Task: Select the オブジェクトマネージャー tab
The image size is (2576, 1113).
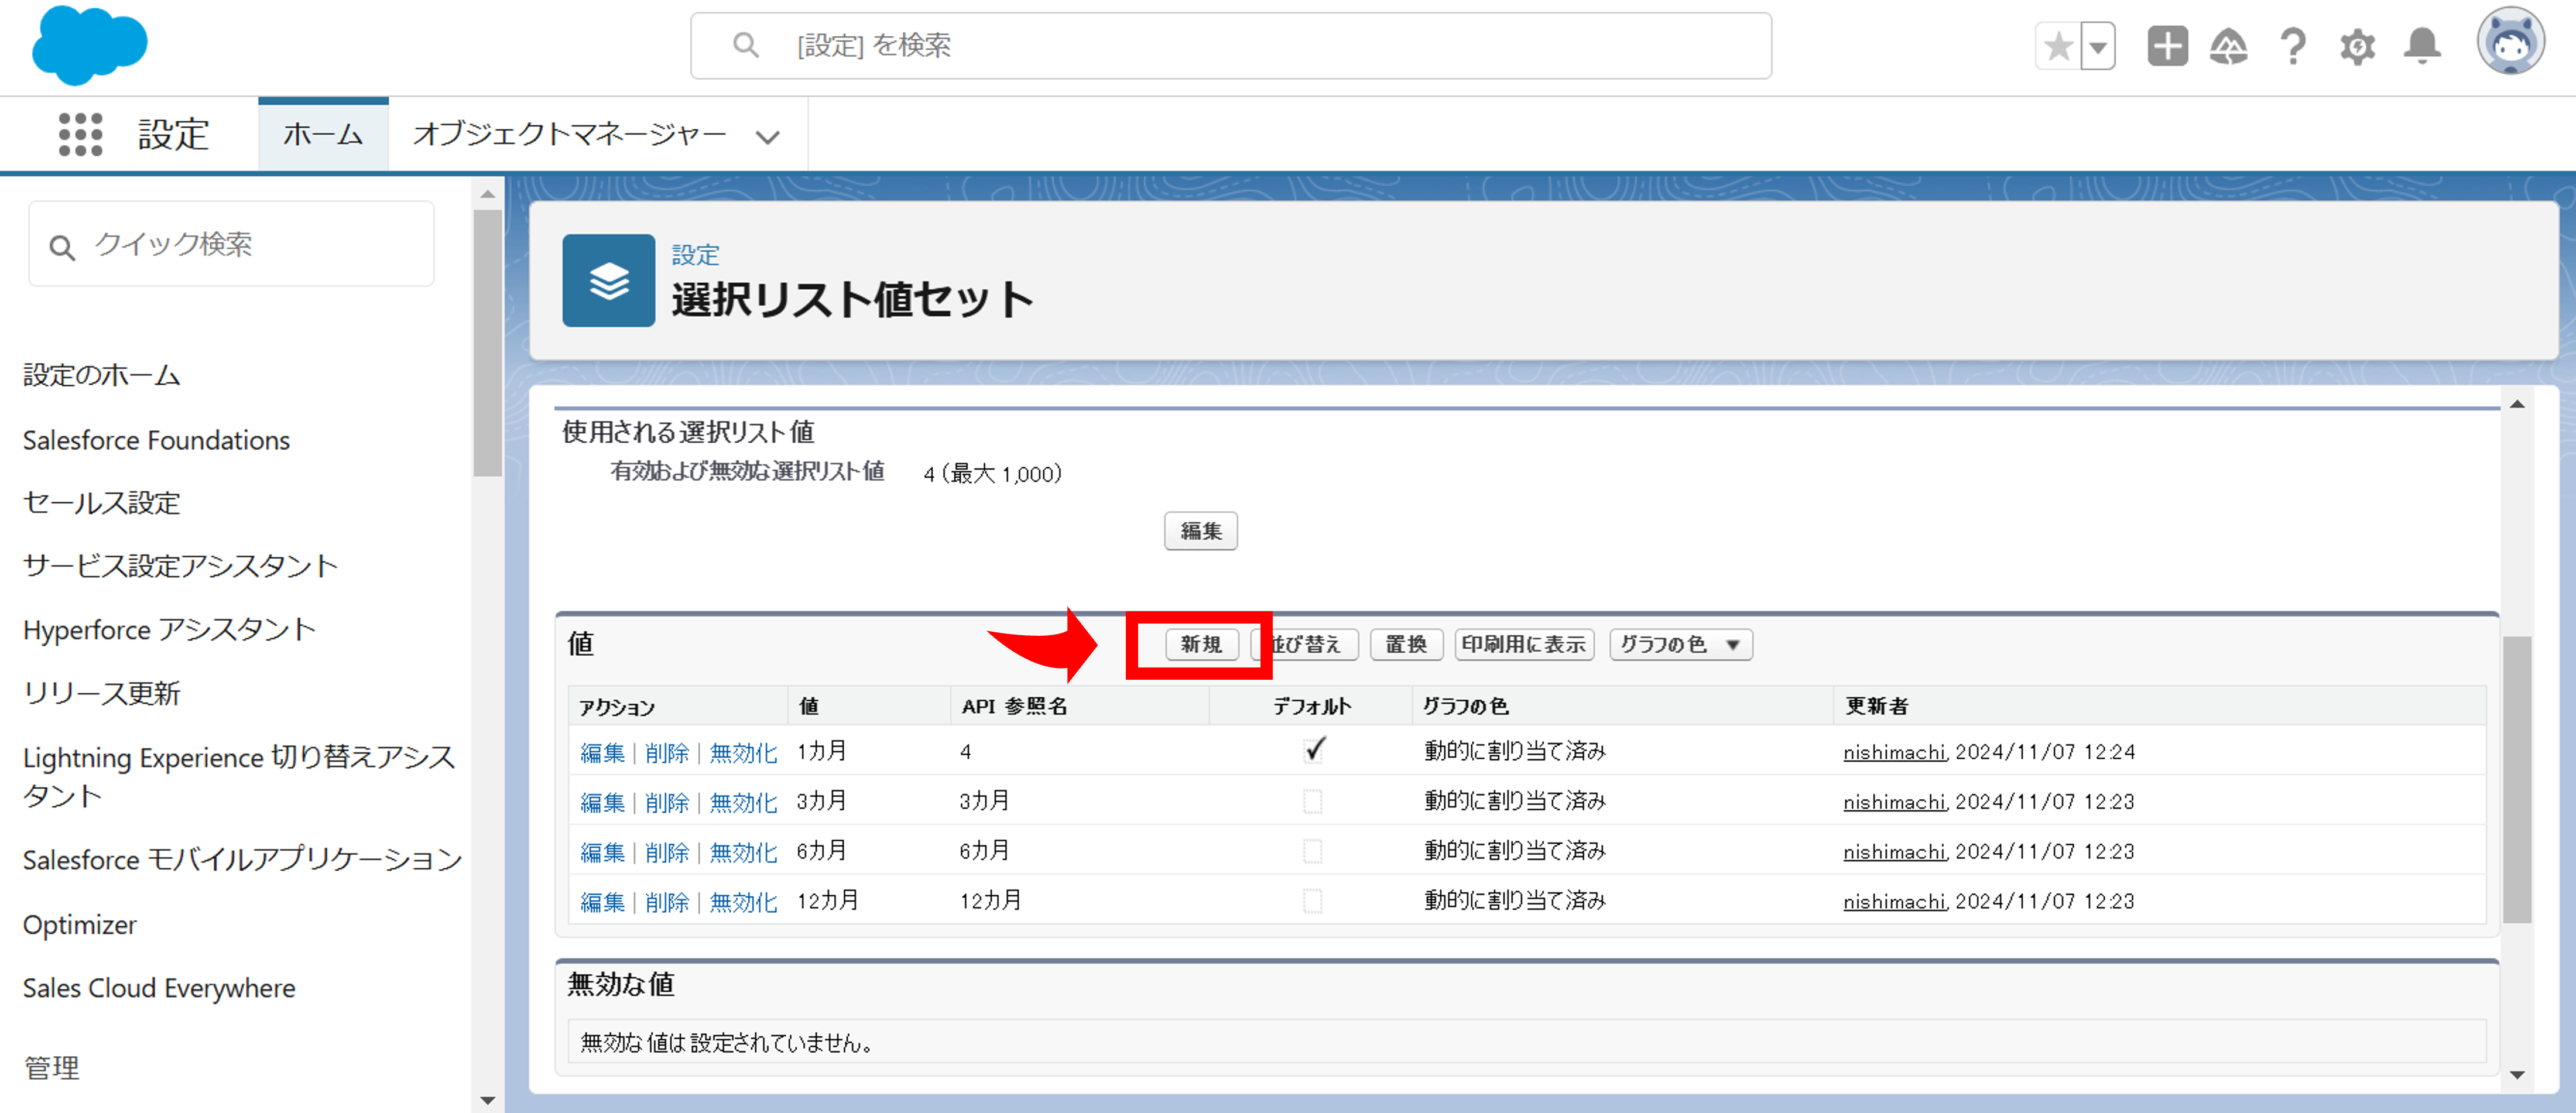Action: [569, 133]
